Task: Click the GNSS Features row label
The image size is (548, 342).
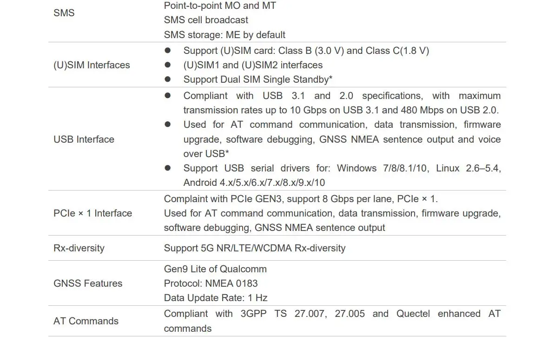Action: [88, 283]
